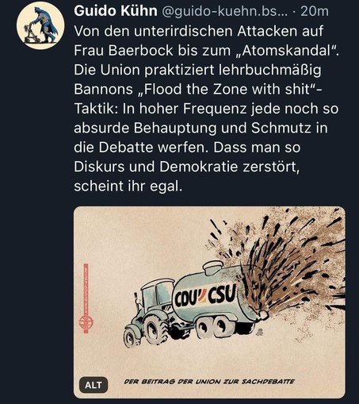Click the tractor's large rear wheel
This screenshot has width=359, height=404.
tap(155, 328)
